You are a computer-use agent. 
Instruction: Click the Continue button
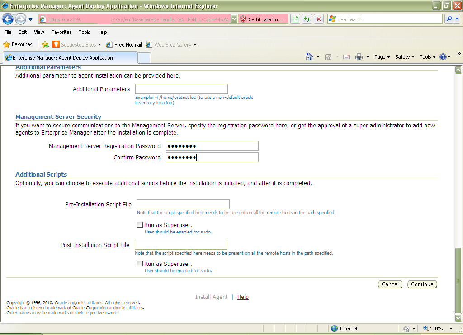click(422, 284)
